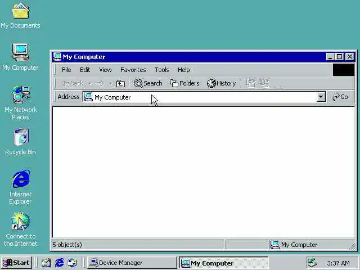The image size is (360, 270).
Task: Click the Start button
Action: pyautogui.click(x=16, y=263)
